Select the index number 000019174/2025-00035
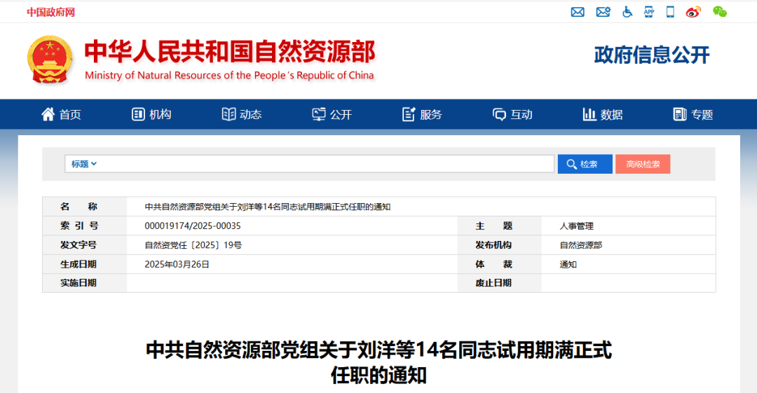The image size is (757, 393). pos(193,226)
